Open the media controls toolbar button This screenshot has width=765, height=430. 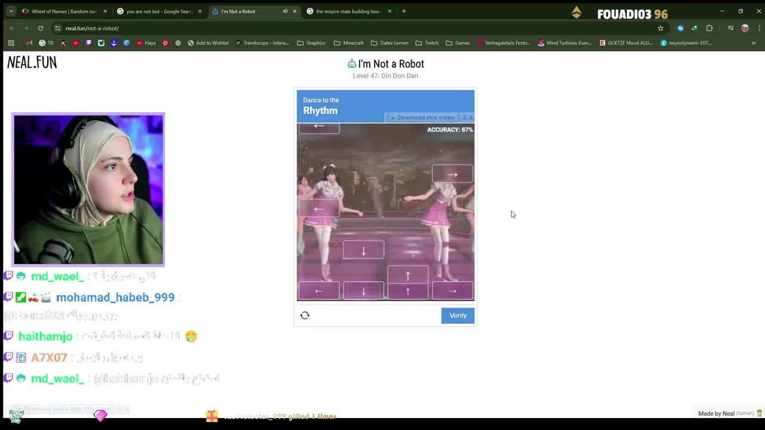click(730, 28)
